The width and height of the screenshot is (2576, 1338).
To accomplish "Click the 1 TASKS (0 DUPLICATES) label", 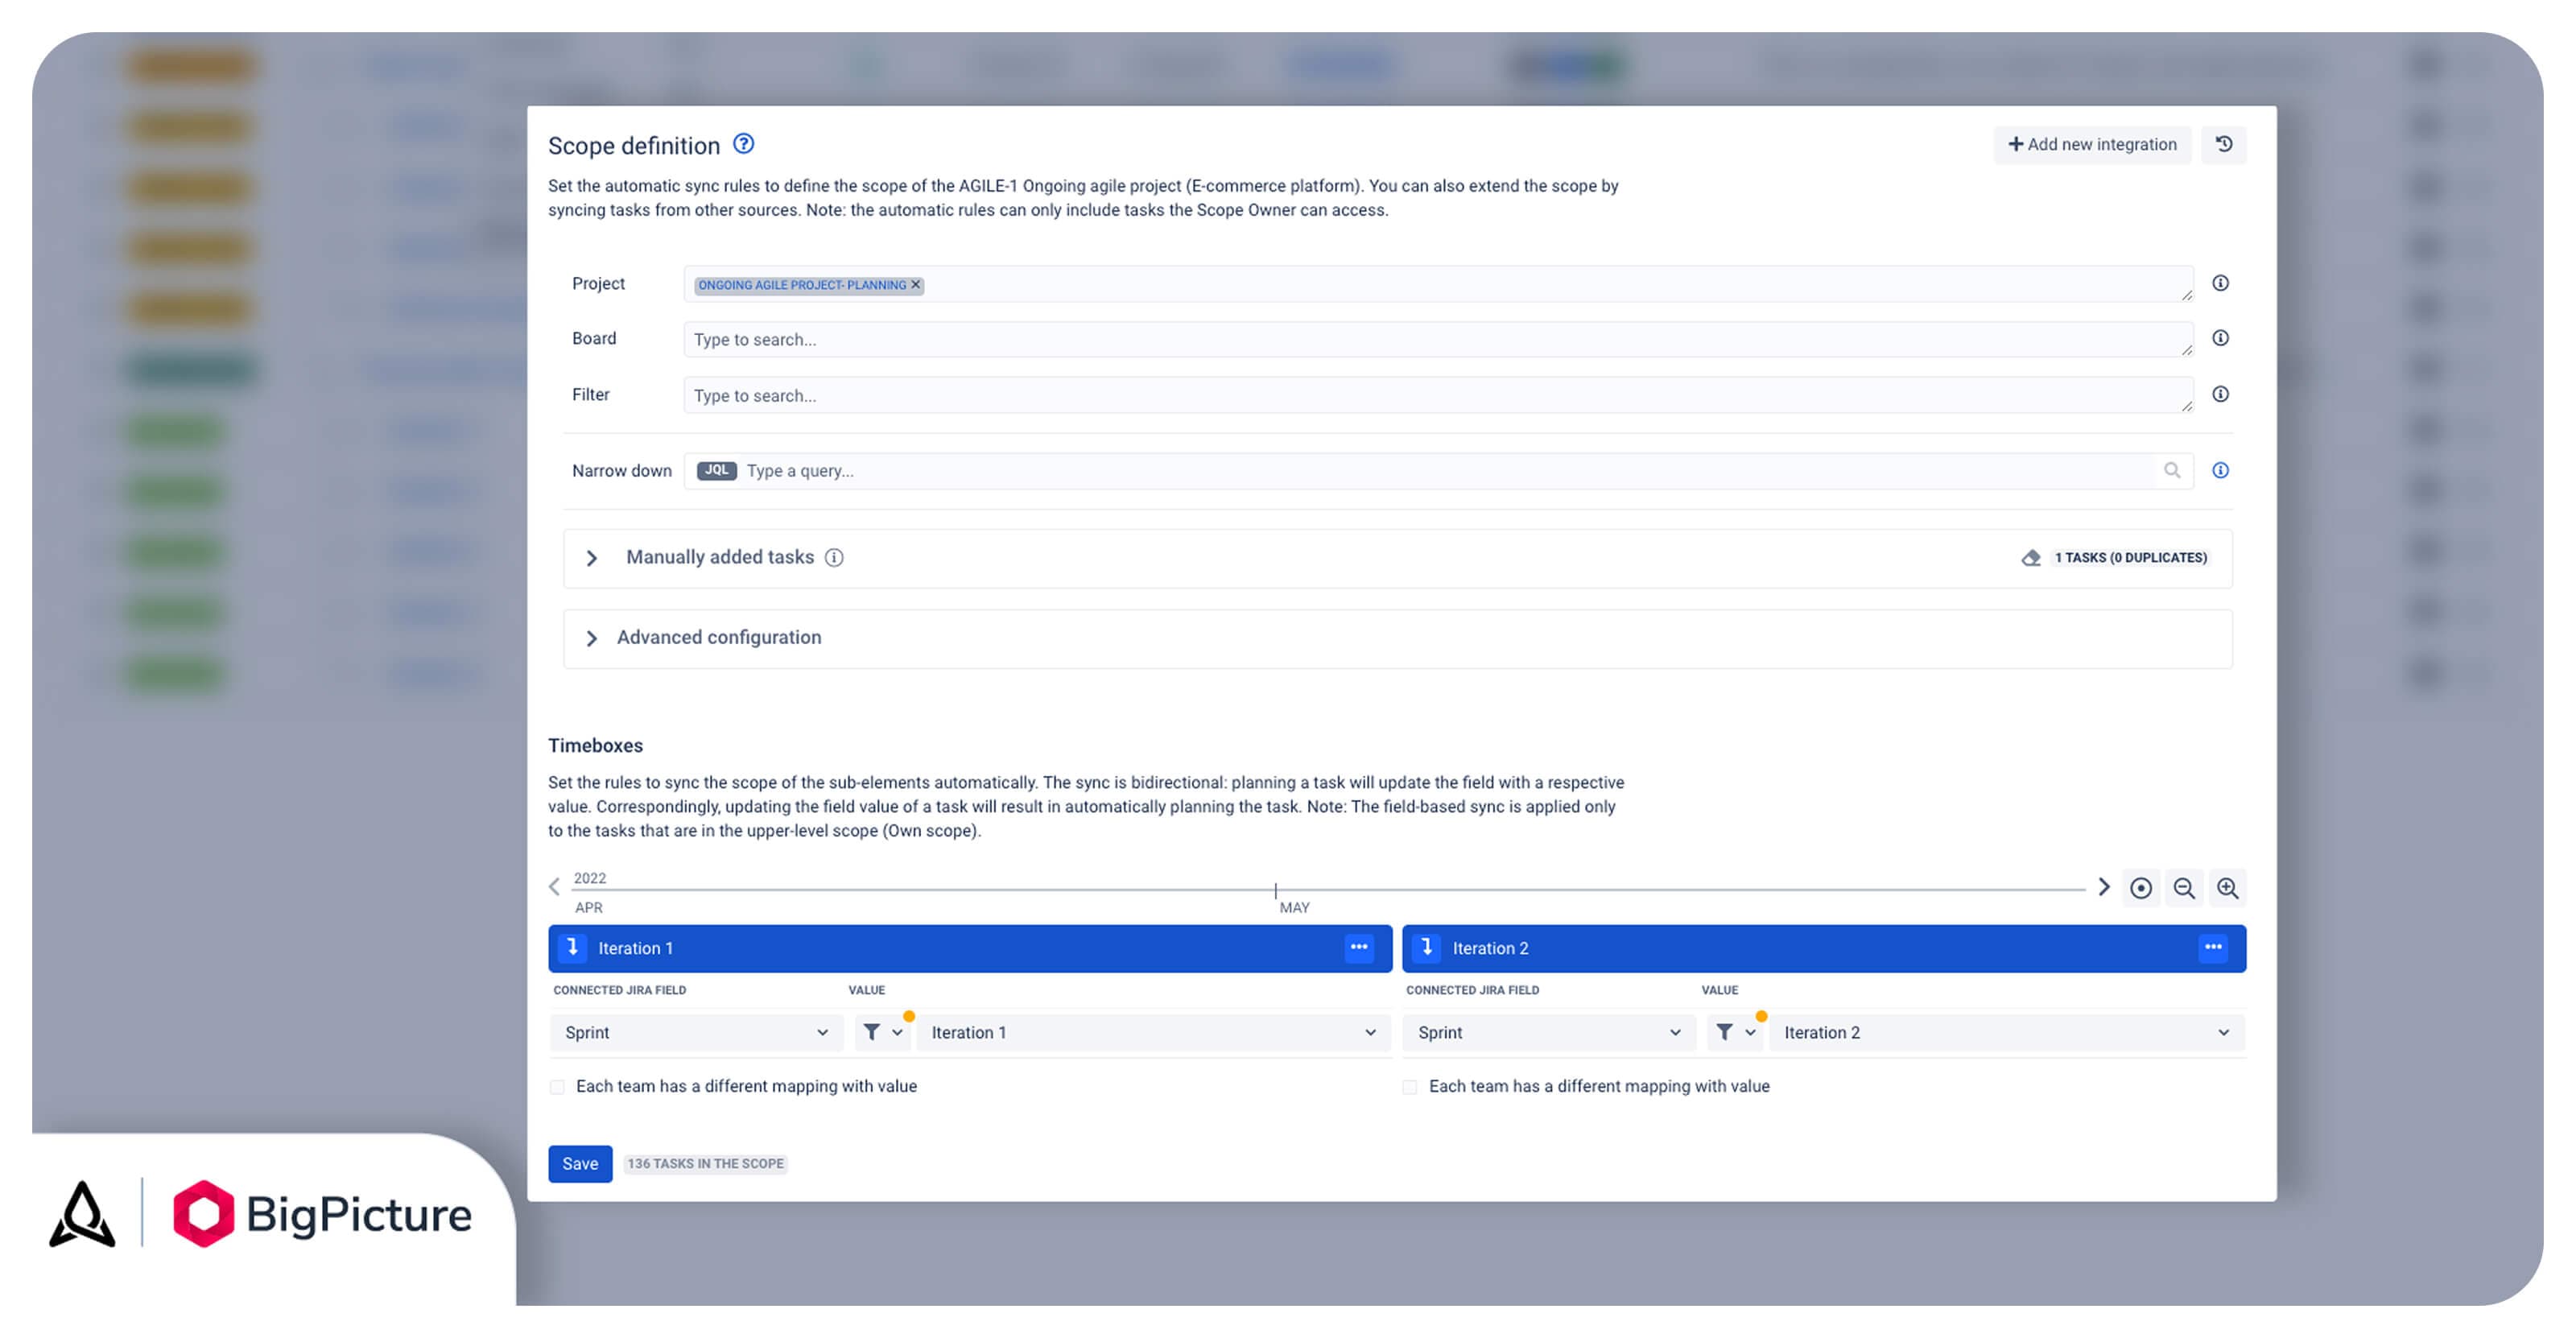I will click(x=2130, y=559).
